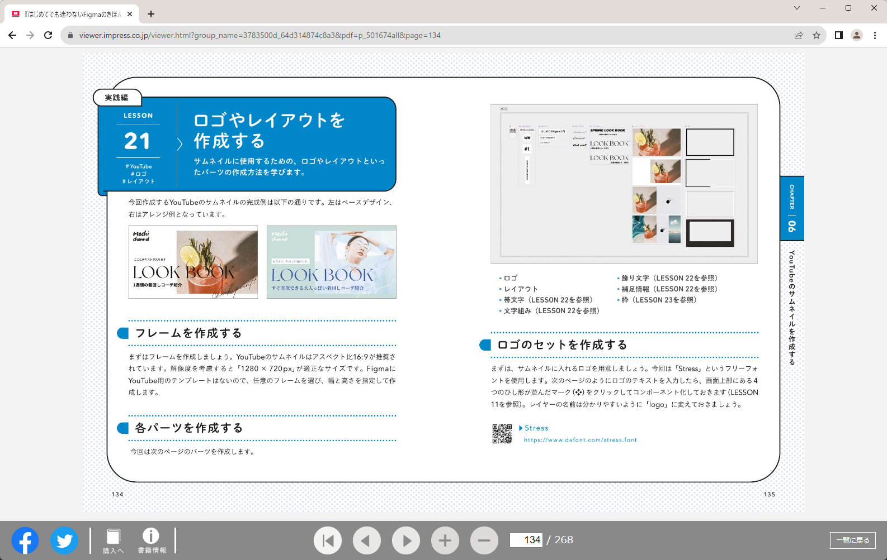Click page number 135 at bottom right
This screenshot has height=560, width=887.
[770, 495]
